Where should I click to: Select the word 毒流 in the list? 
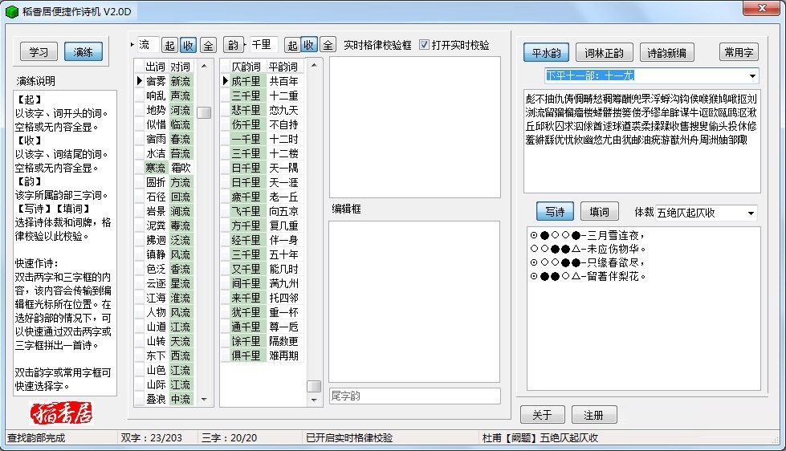181,226
